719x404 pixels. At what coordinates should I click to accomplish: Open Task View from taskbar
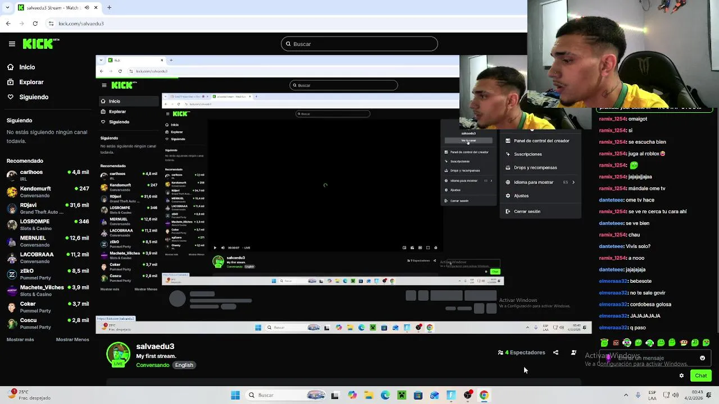(x=335, y=395)
